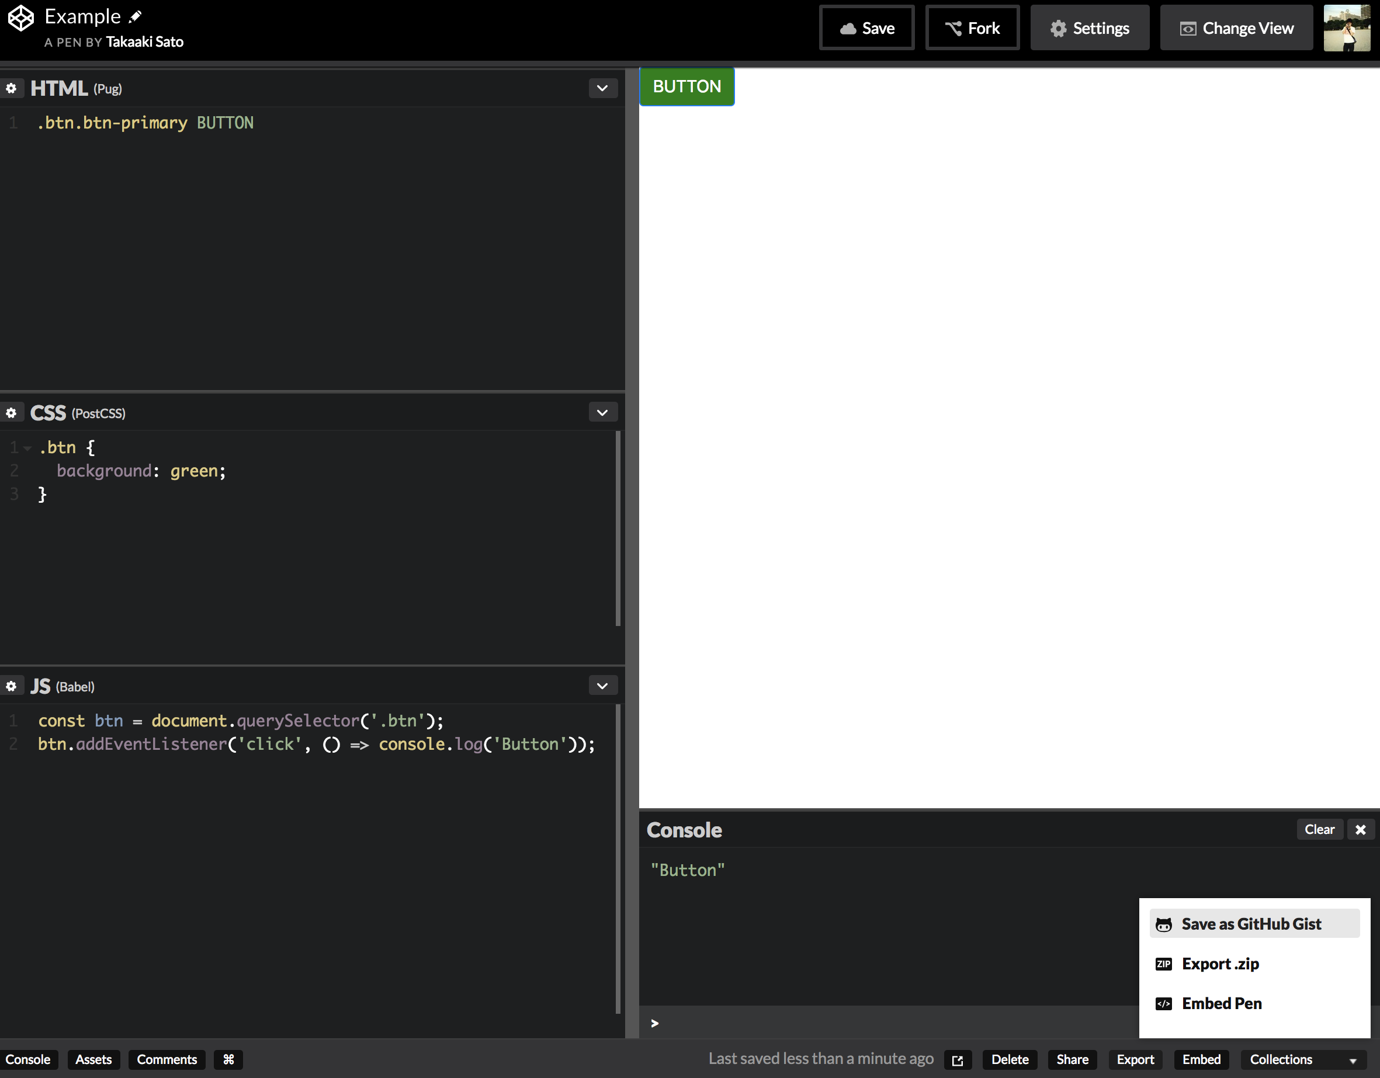
Task: Click the Embed footer button
Action: point(1201,1060)
